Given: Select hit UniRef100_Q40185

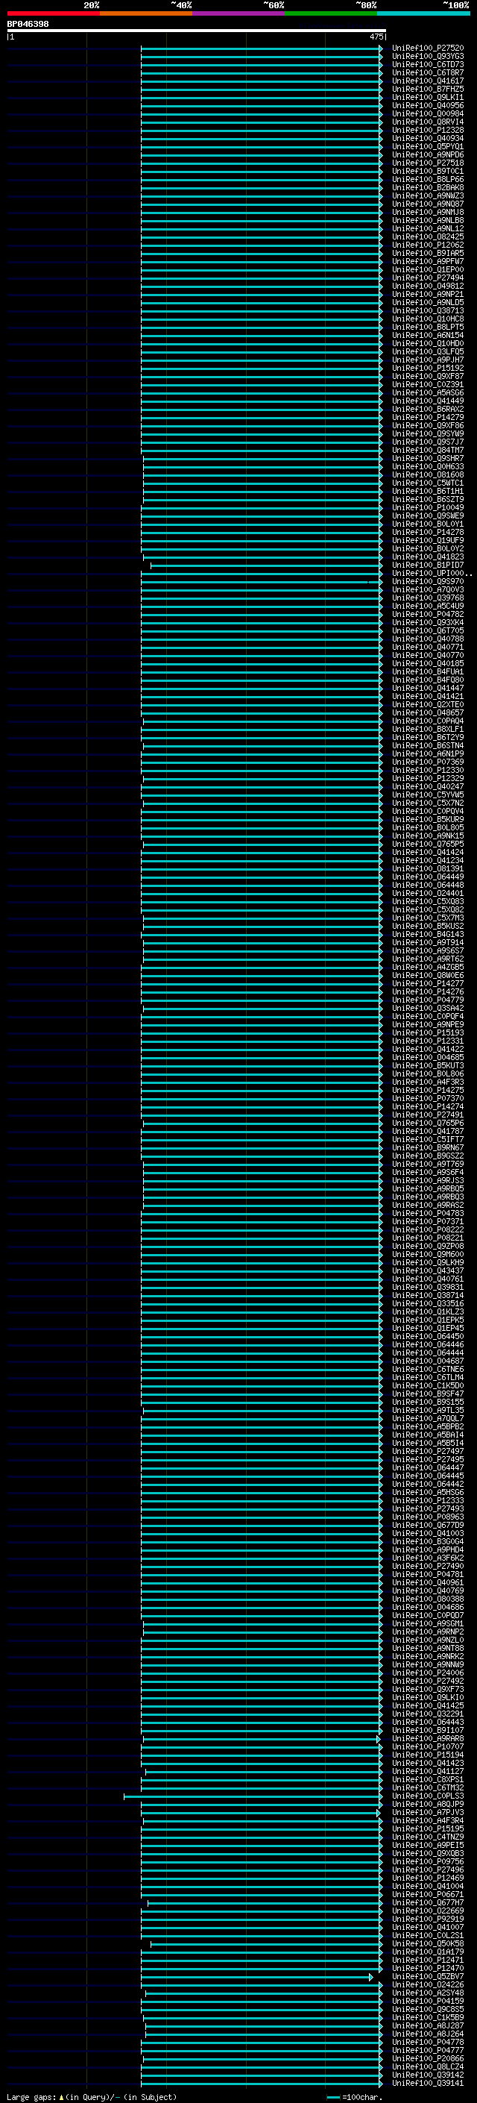Looking at the screenshot, I should pos(427,663).
